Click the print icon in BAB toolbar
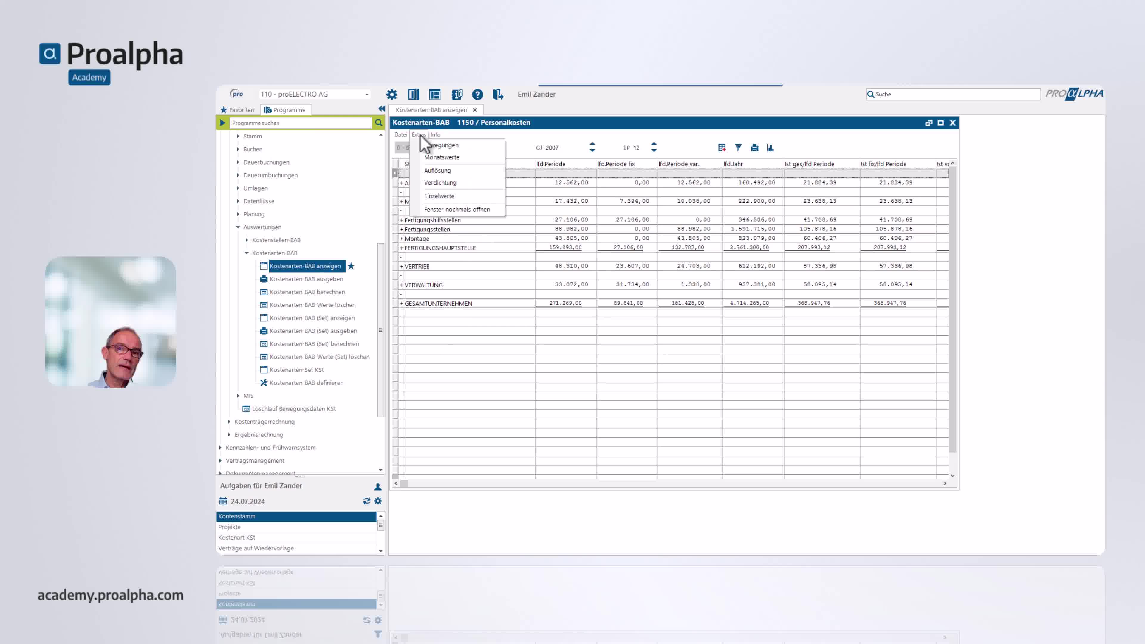 (x=754, y=148)
